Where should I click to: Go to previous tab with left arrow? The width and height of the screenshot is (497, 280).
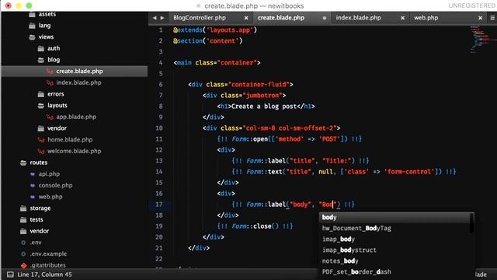point(155,18)
